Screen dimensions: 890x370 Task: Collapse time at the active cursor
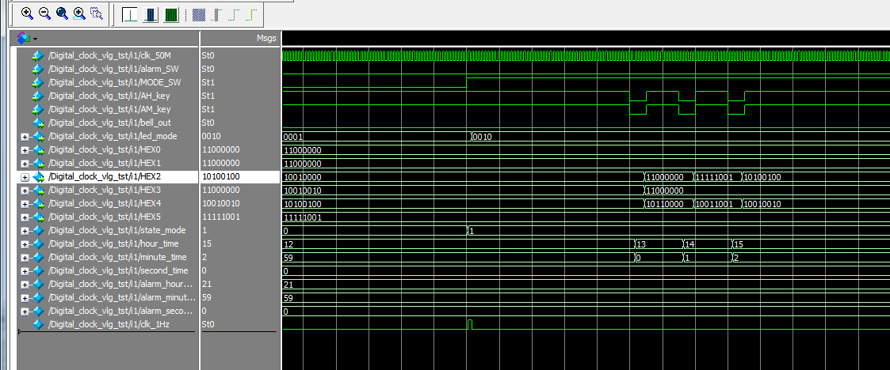point(251,15)
